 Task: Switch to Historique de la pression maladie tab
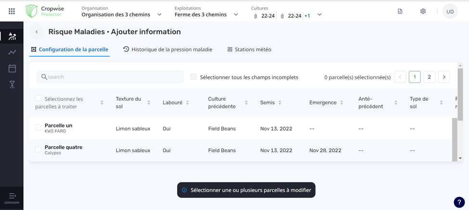coord(167,49)
